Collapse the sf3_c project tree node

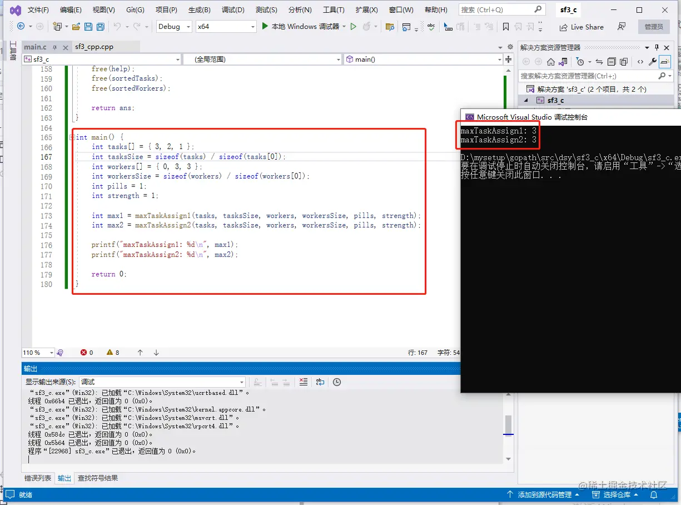[x=526, y=100]
